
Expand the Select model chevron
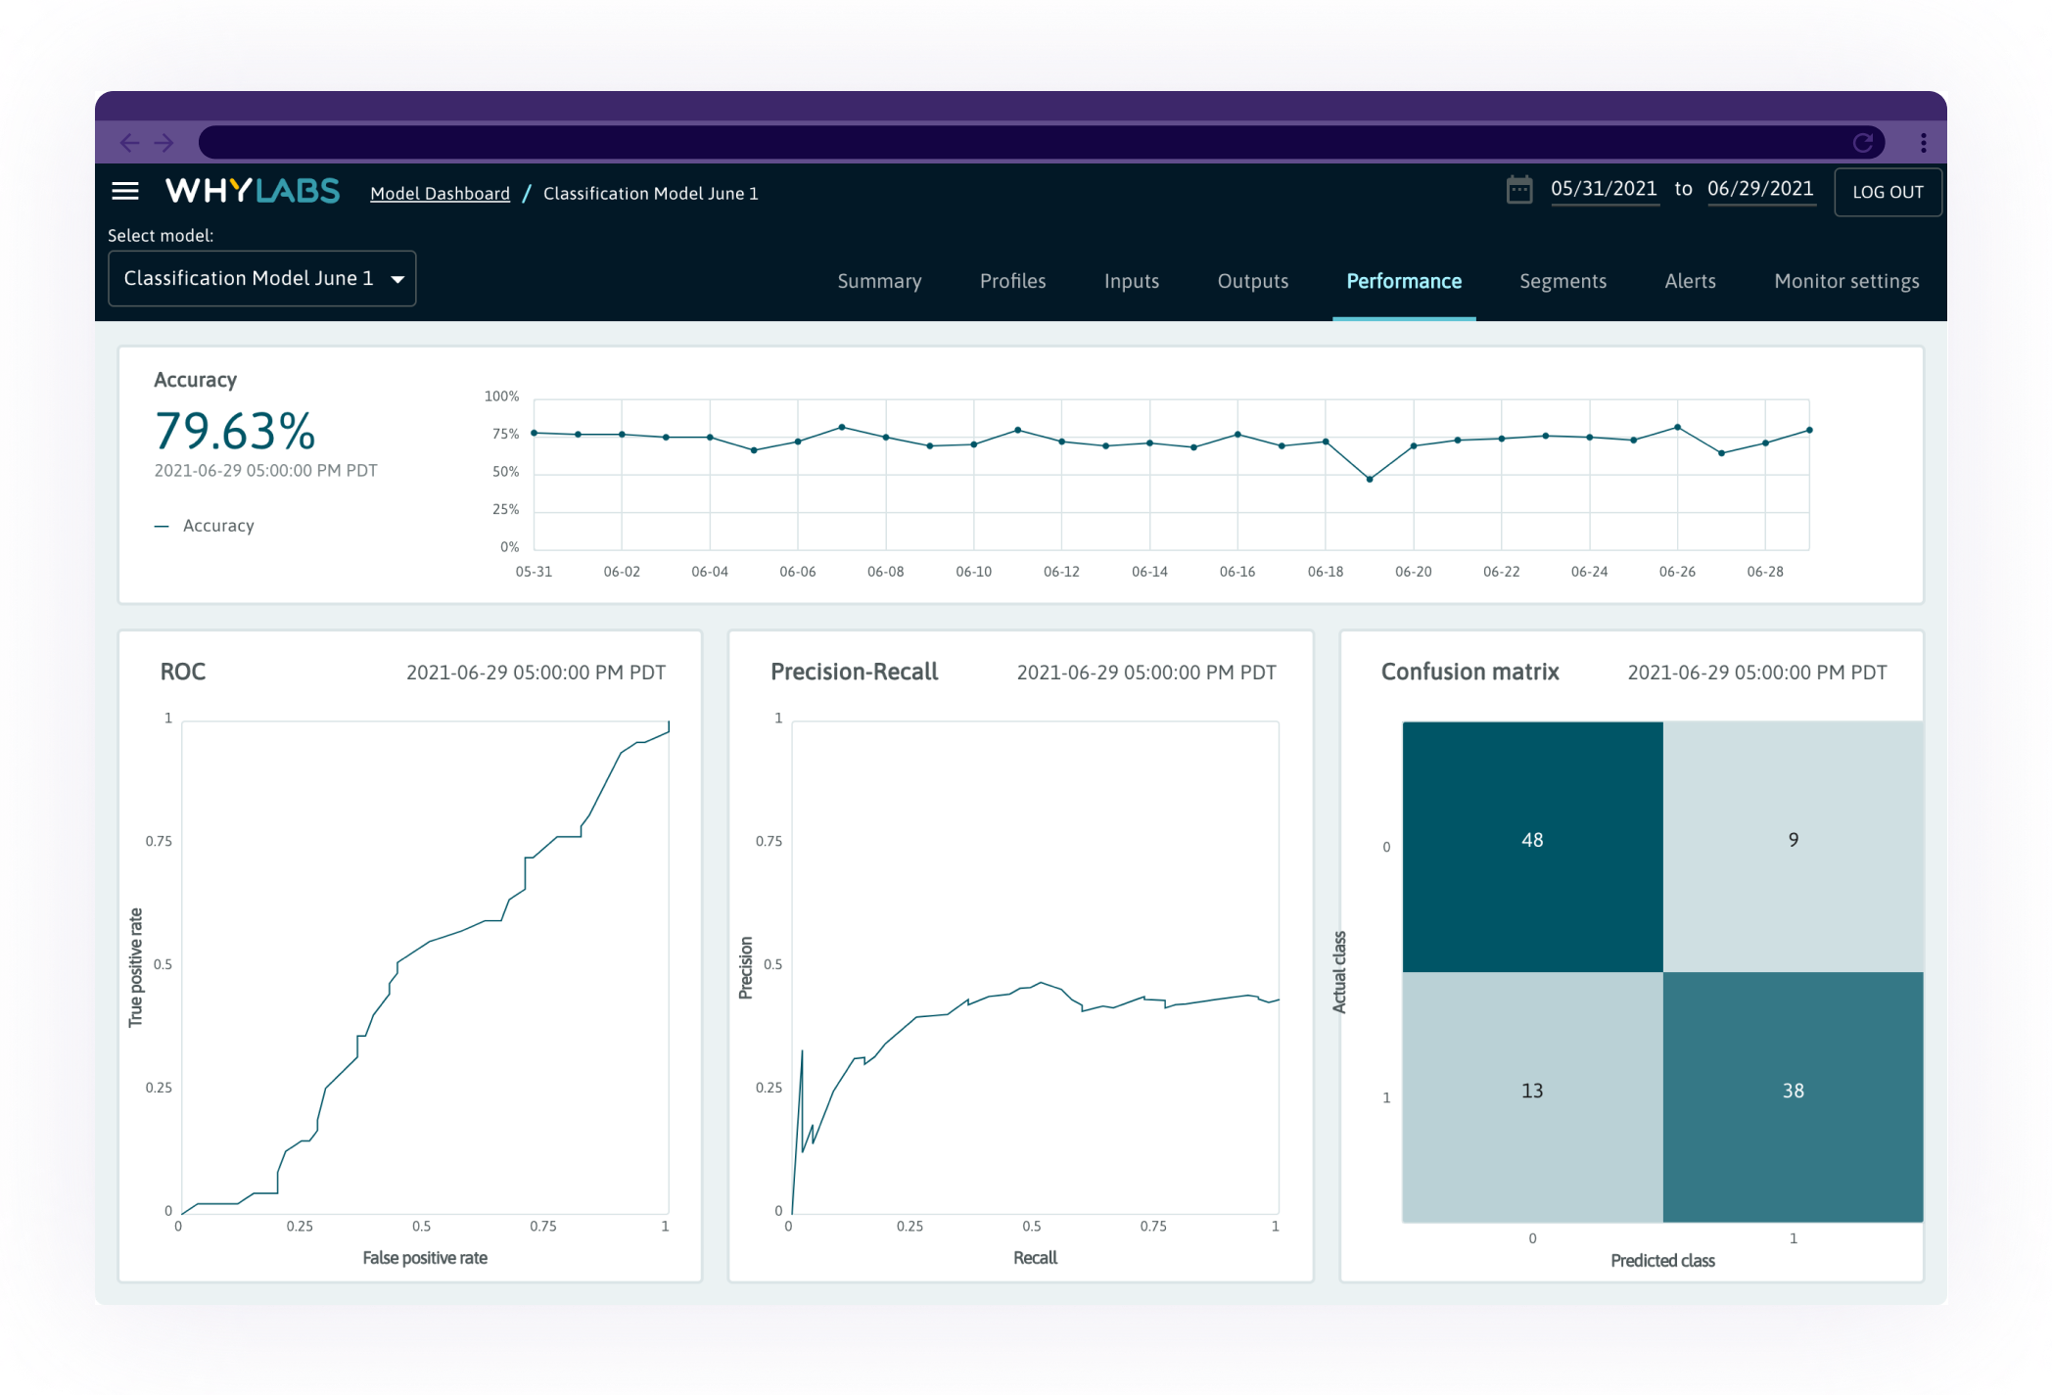click(x=397, y=278)
